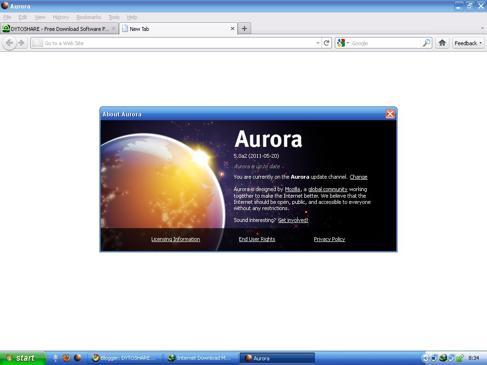Click the Aurora is up to date text
The image size is (487, 365).
(x=257, y=166)
